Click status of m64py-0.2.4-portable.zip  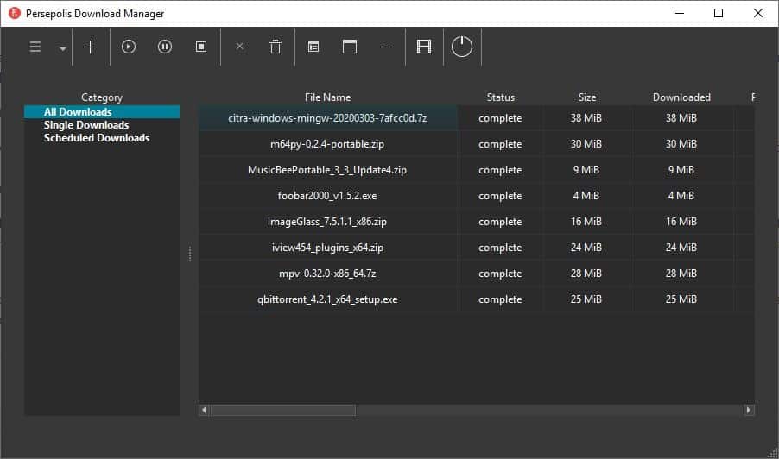(x=500, y=144)
